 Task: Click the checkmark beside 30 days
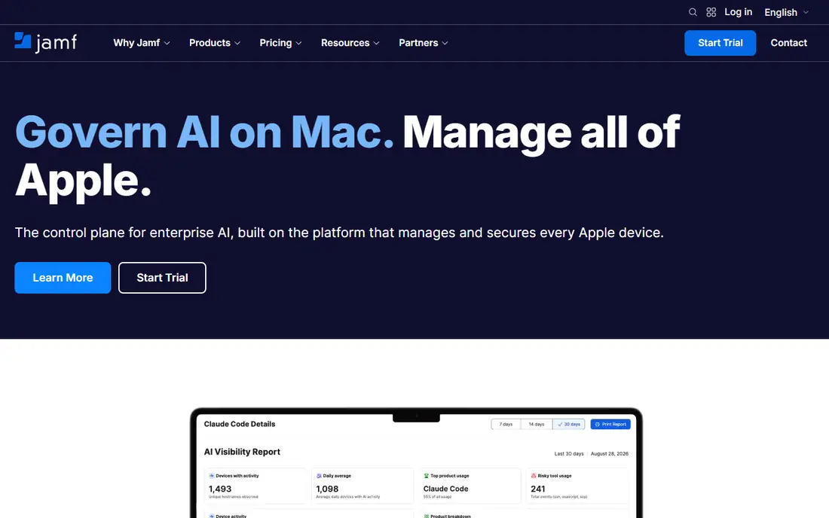pyautogui.click(x=560, y=425)
